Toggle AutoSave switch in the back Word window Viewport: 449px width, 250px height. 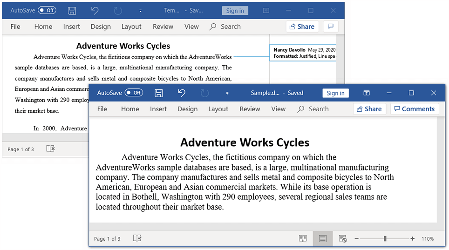click(x=47, y=10)
